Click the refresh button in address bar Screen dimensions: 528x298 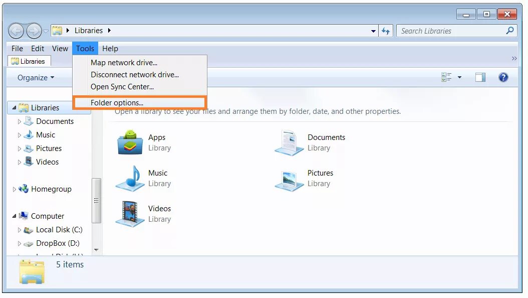[x=386, y=31]
